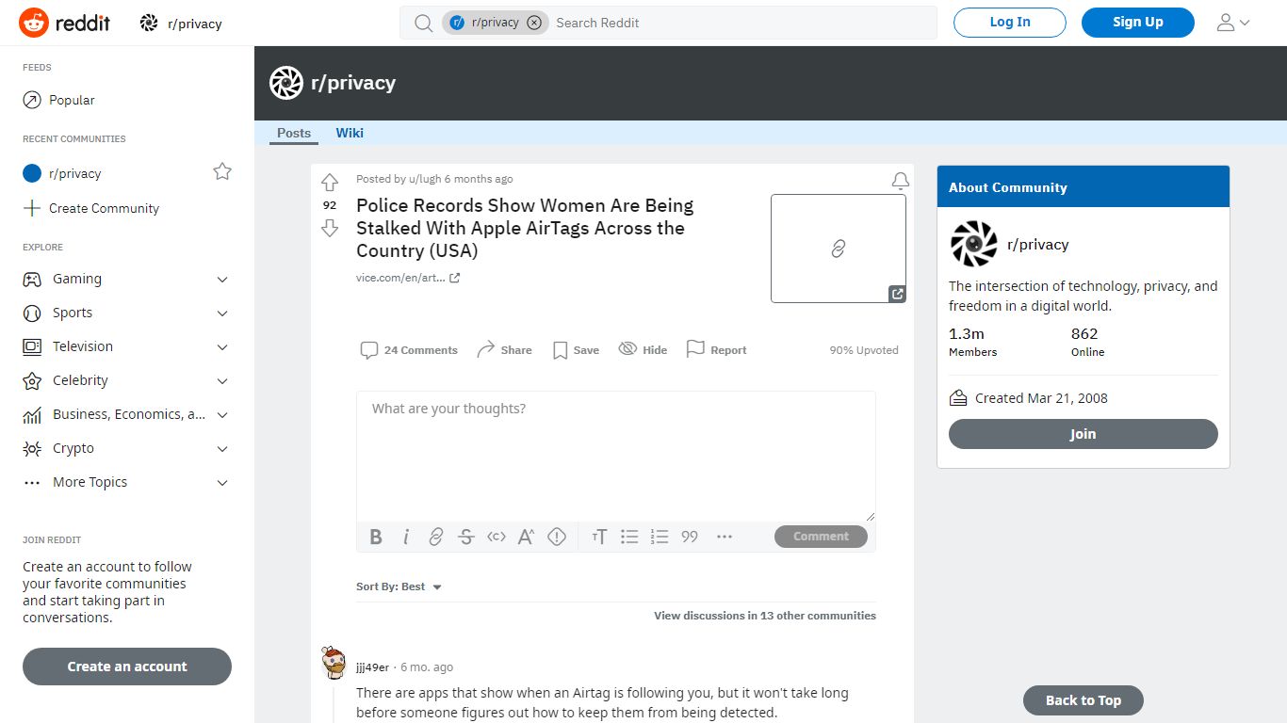Switch to the Wiki tab
1287x723 pixels.
pos(350,133)
